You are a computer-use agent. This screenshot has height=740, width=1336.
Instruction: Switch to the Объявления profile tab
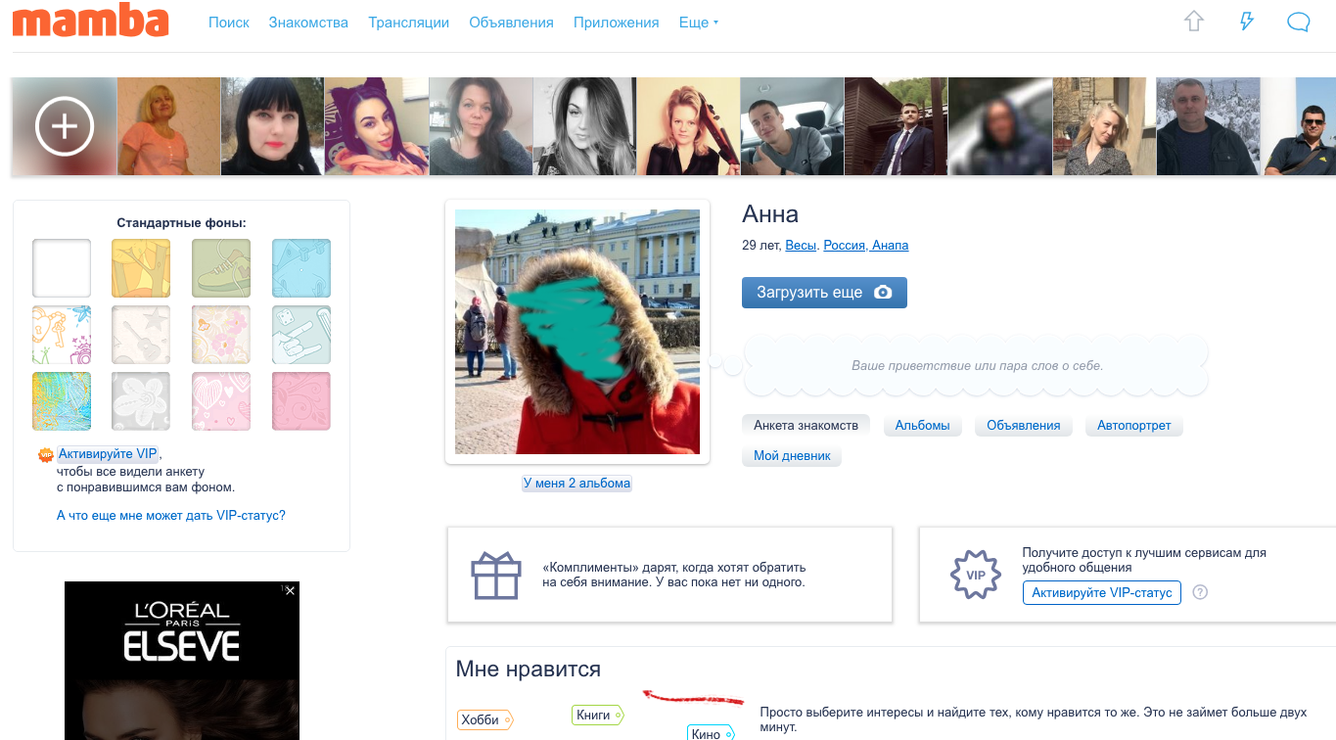point(1024,426)
